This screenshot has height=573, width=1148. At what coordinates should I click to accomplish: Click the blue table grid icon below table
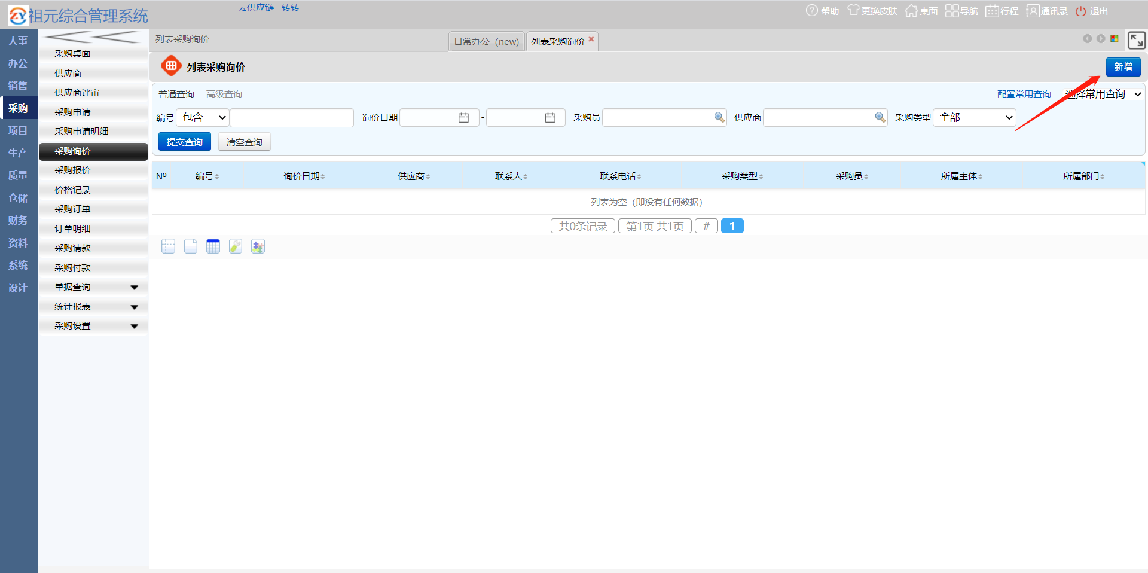coord(213,246)
